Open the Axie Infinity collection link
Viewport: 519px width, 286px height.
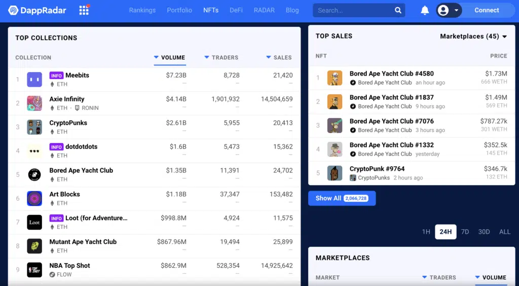pos(67,99)
